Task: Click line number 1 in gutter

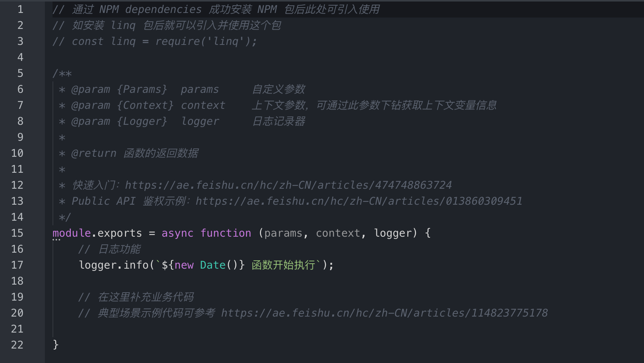Action: (x=21, y=9)
